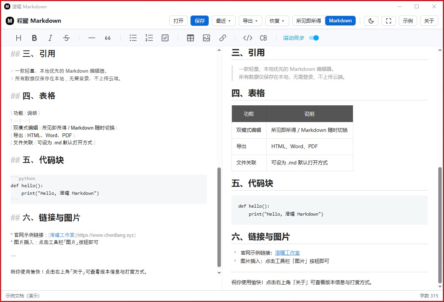The width and height of the screenshot is (444, 302).
Task: Click the editor scroll up arrow
Action: [x=219, y=50]
